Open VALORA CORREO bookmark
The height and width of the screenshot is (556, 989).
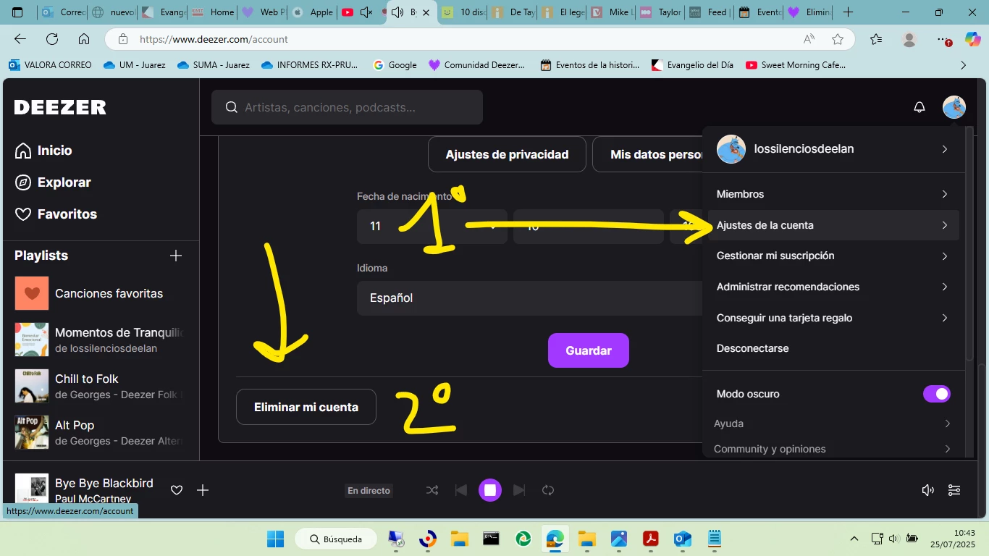point(51,65)
